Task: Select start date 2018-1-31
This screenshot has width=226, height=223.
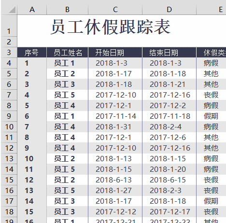Action: (x=115, y=127)
